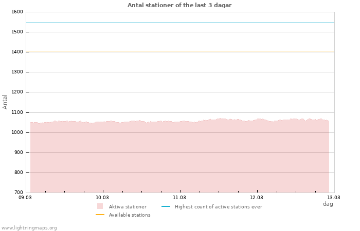This screenshot has height=231, width=360.
Task: Click the teal Highest count legend line marker
Action: coord(166,206)
